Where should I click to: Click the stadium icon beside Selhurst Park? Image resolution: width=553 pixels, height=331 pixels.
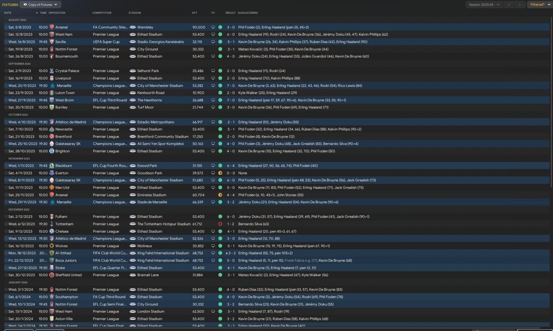pyautogui.click(x=133, y=71)
